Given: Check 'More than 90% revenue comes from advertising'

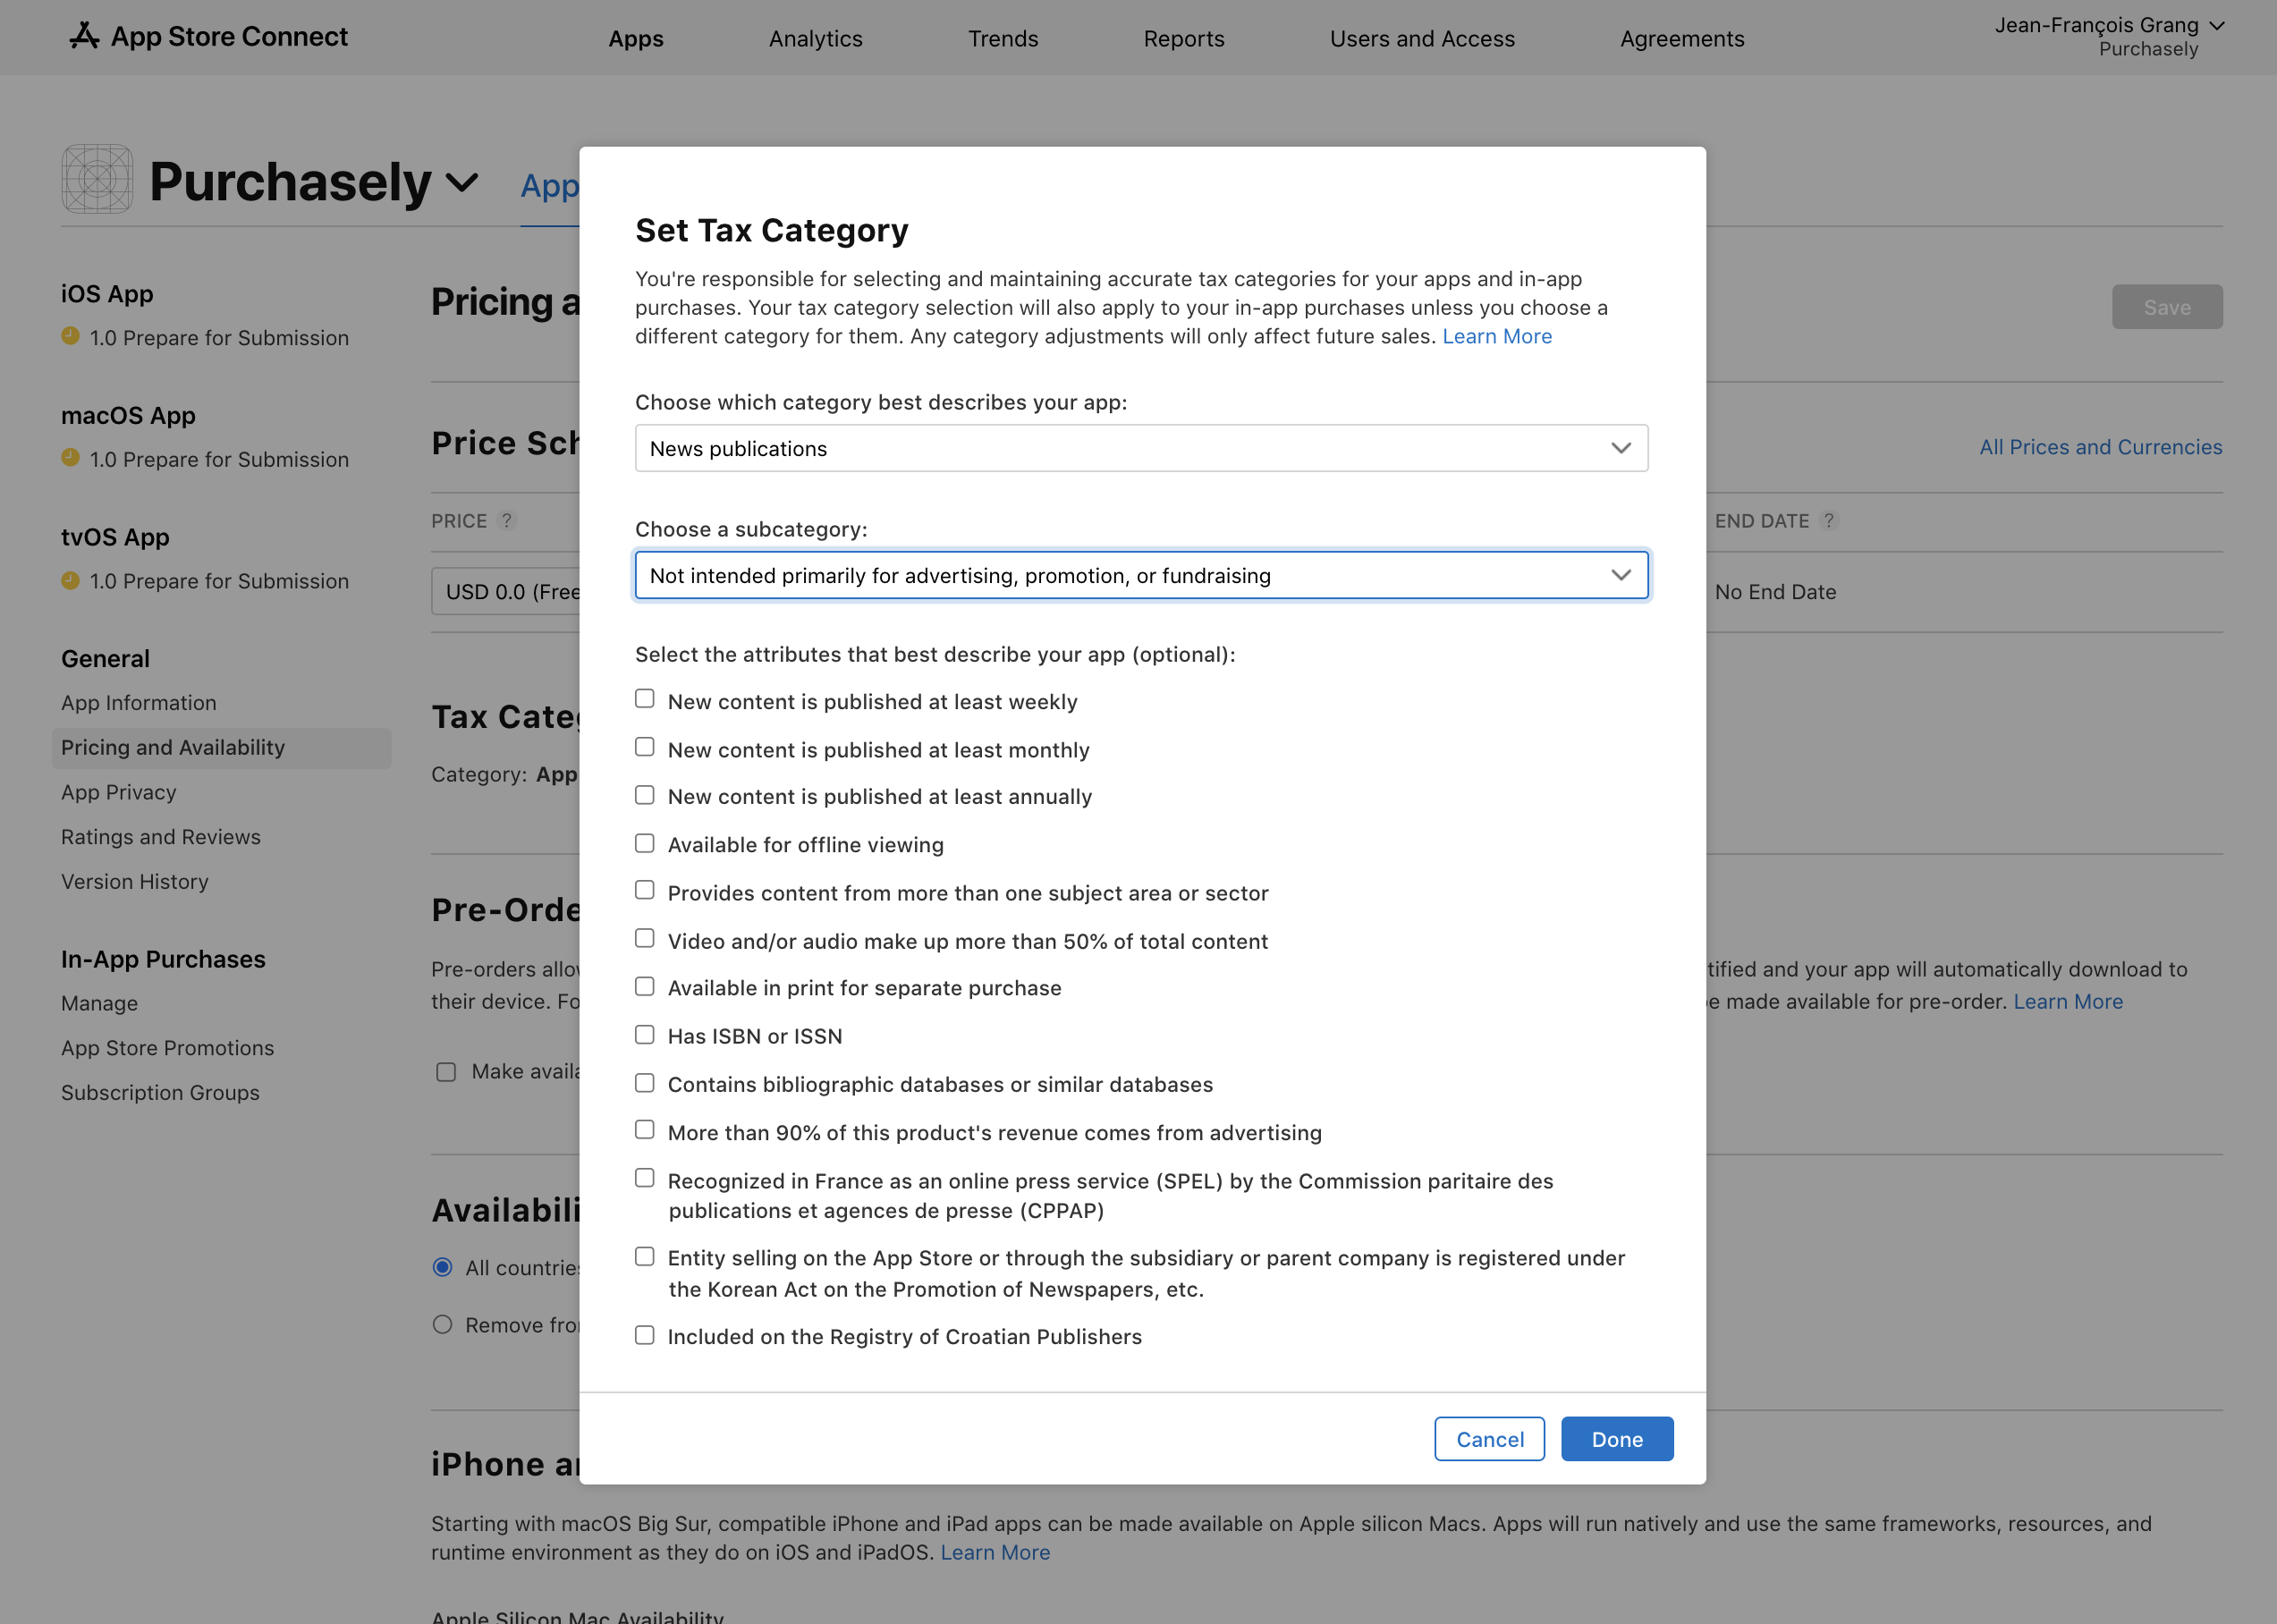Looking at the screenshot, I should 645,1130.
